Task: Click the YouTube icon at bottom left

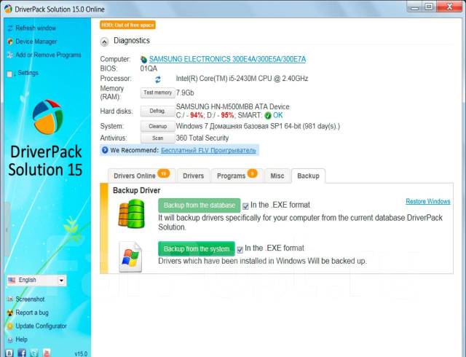Action: pos(46,352)
